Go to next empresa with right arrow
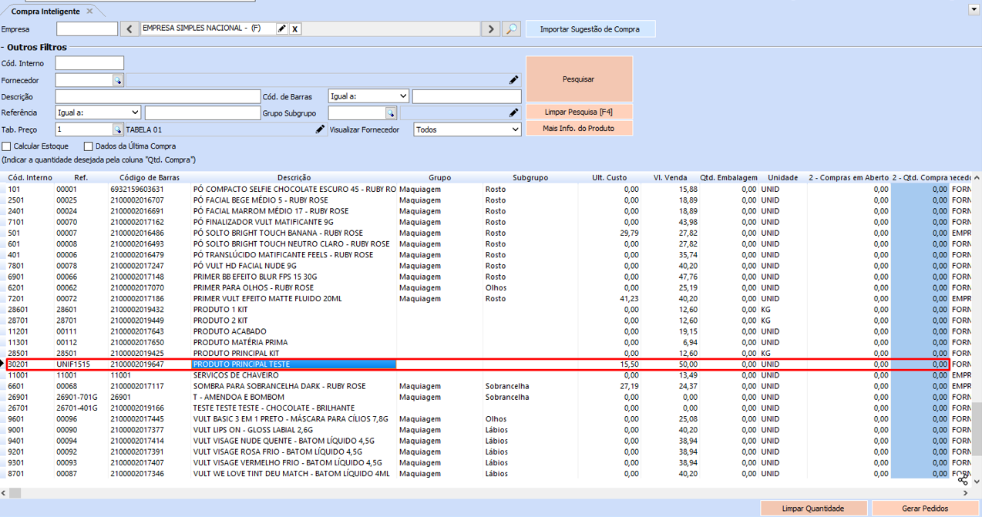Image resolution: width=982 pixels, height=517 pixels. [x=490, y=29]
